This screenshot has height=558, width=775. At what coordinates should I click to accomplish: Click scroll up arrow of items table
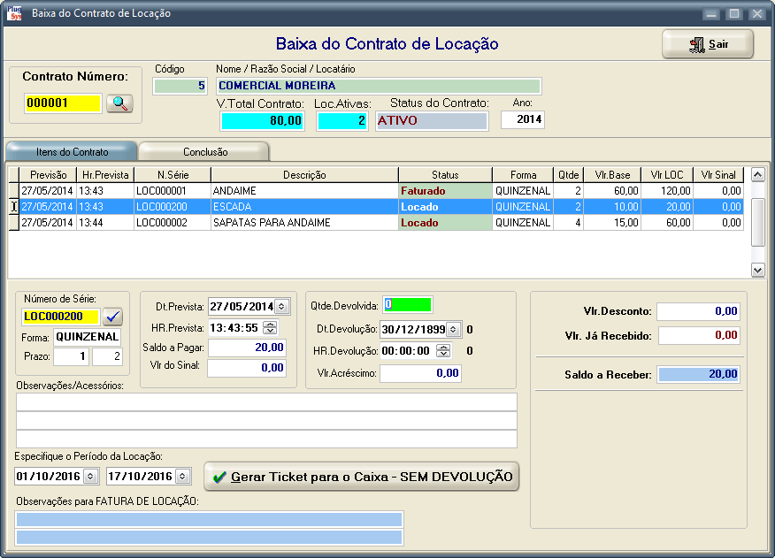pos(757,174)
